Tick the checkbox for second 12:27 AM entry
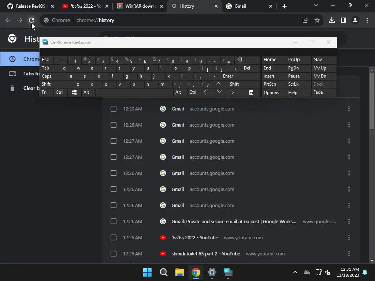 114,157
